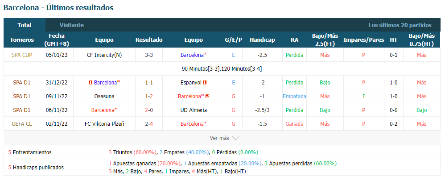
Task: Click the Ver más chevron arrow
Action: point(235,138)
